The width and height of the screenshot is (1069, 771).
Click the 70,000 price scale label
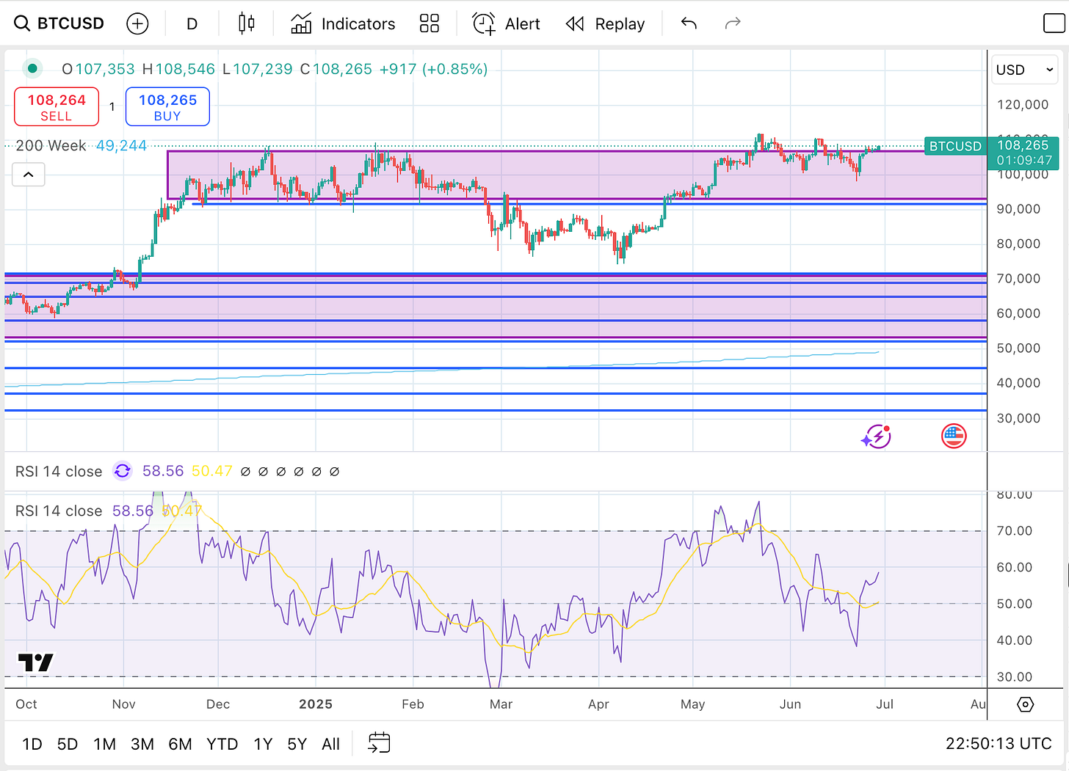pos(1018,279)
